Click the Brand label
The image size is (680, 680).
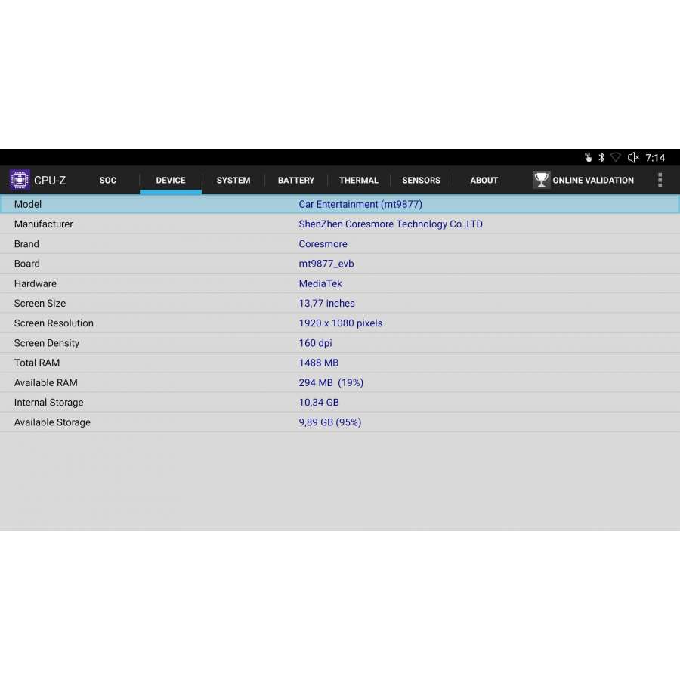[26, 244]
